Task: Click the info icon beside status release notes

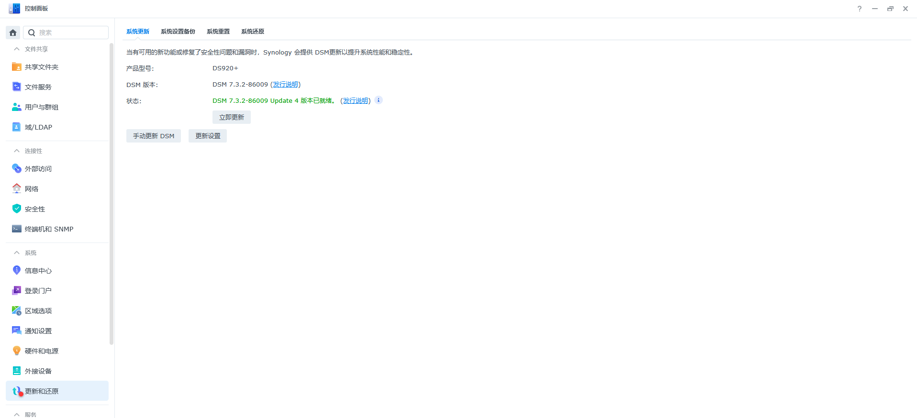Action: (x=378, y=100)
